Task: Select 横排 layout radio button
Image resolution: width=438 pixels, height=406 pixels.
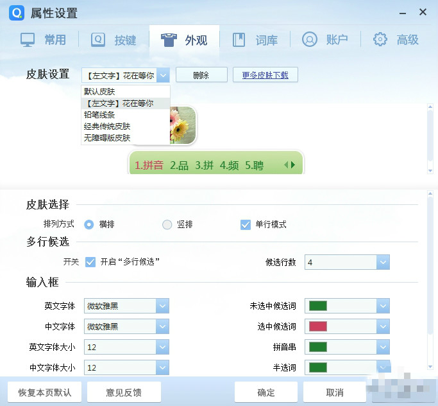Action: pyautogui.click(x=89, y=224)
